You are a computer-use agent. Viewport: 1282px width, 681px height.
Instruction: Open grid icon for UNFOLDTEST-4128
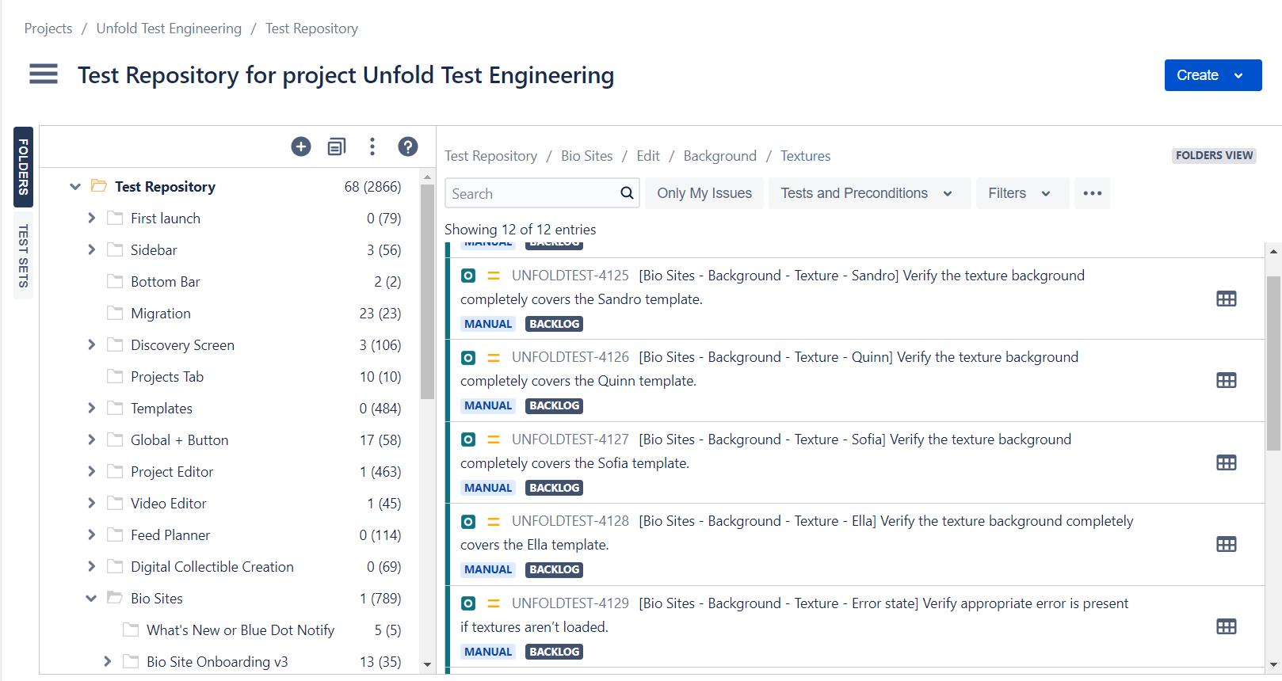pos(1227,544)
